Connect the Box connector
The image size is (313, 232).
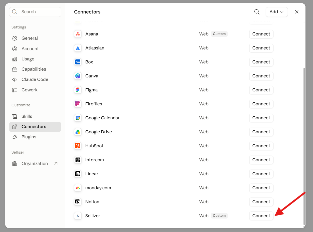261,62
